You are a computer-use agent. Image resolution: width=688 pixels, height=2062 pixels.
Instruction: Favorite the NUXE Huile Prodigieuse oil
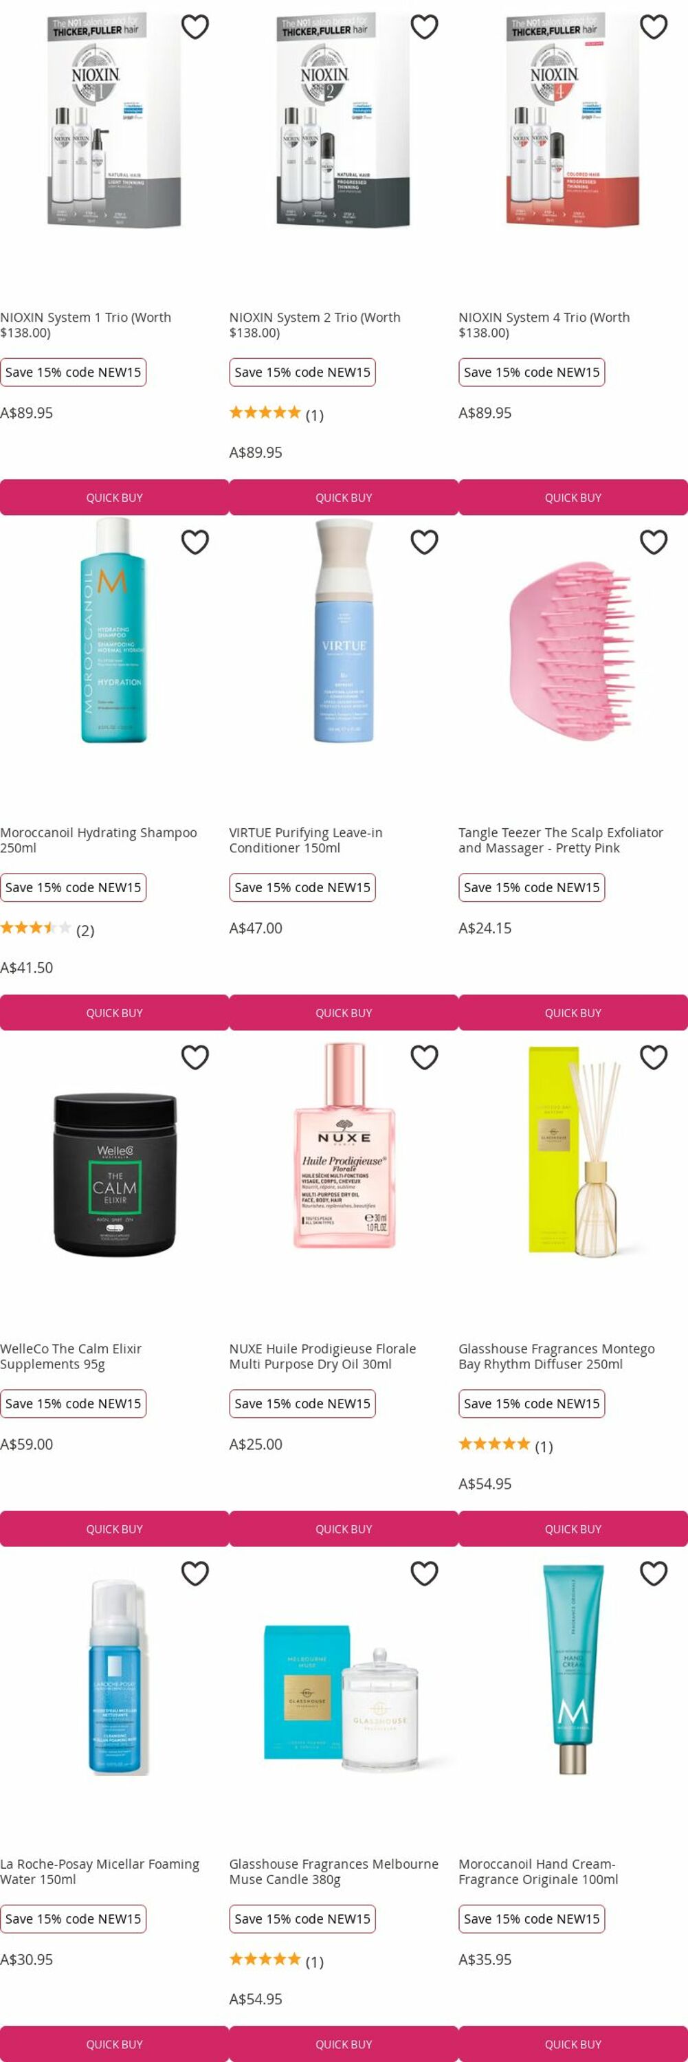(x=424, y=1057)
